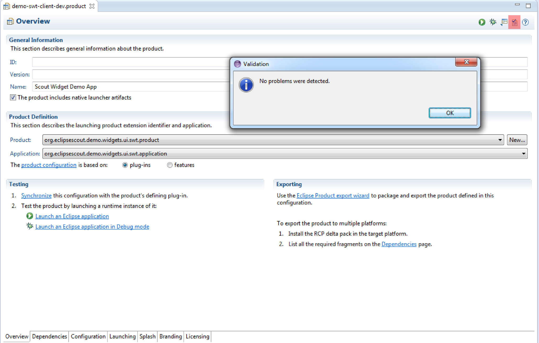Close the demo-swt-client-dev.product editor tab
This screenshot has width=539, height=343.
(x=92, y=6)
